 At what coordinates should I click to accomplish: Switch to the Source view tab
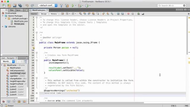pos(34,14)
